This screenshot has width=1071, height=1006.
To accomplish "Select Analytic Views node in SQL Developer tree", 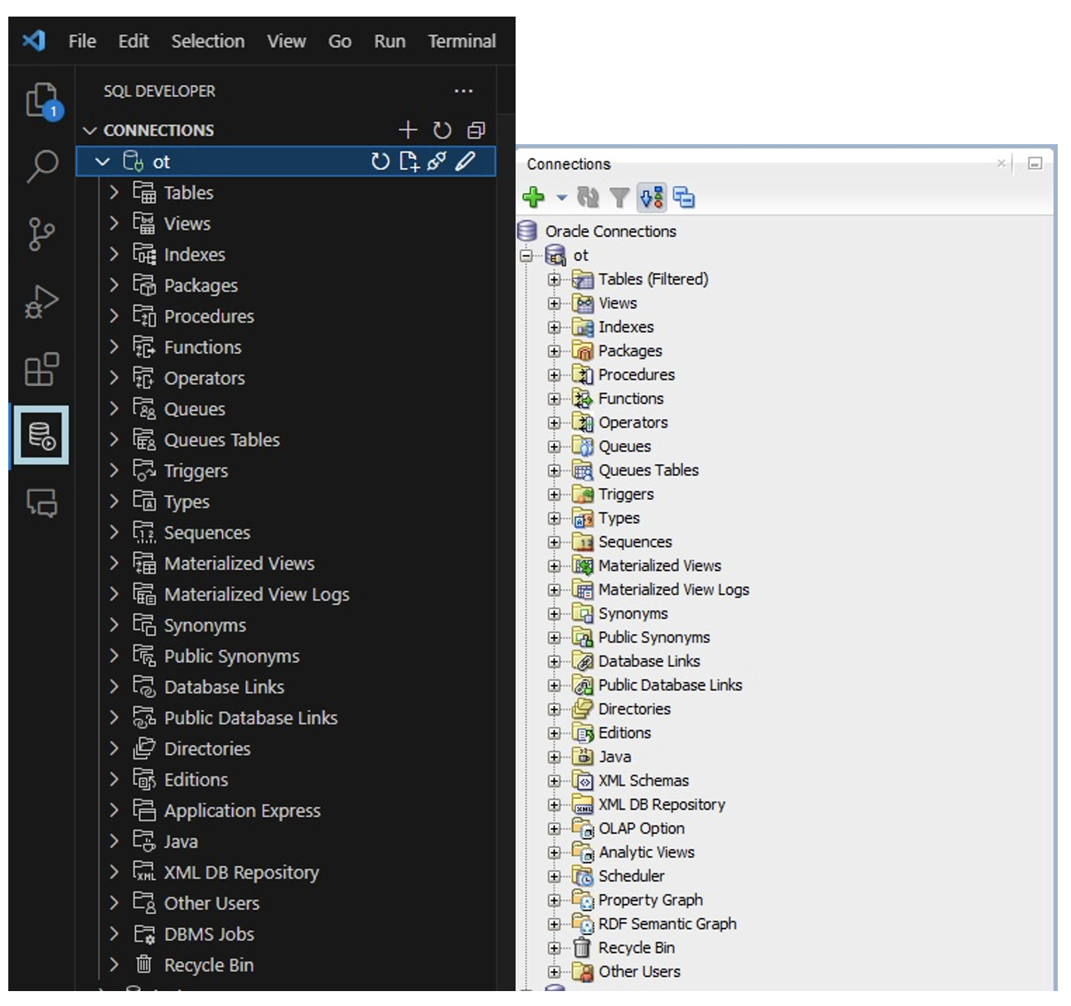I will (x=647, y=852).
